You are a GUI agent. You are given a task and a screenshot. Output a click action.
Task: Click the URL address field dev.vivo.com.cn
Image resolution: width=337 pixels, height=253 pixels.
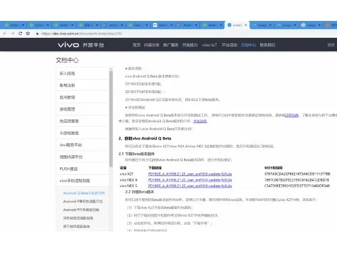coord(81,34)
